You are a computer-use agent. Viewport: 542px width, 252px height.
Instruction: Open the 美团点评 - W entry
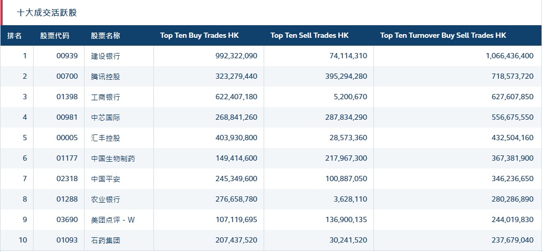pos(113,220)
